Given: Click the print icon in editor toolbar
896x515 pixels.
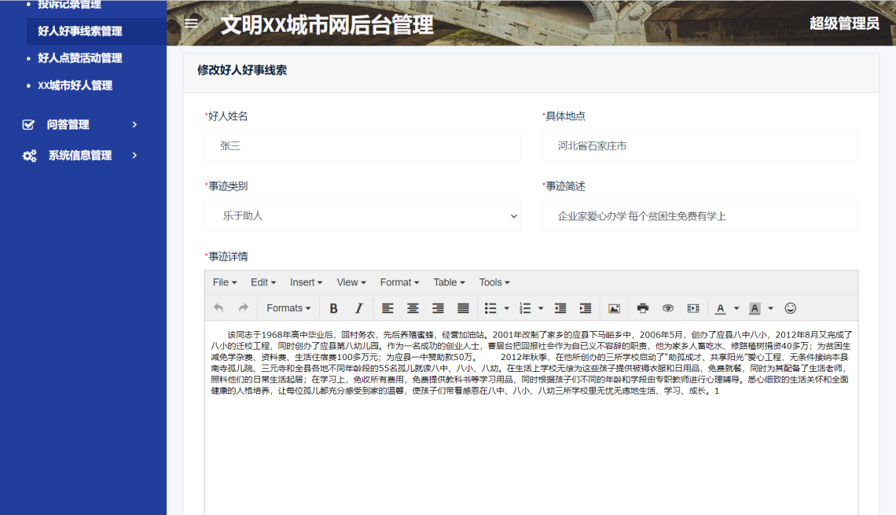Looking at the screenshot, I should pyautogui.click(x=643, y=308).
